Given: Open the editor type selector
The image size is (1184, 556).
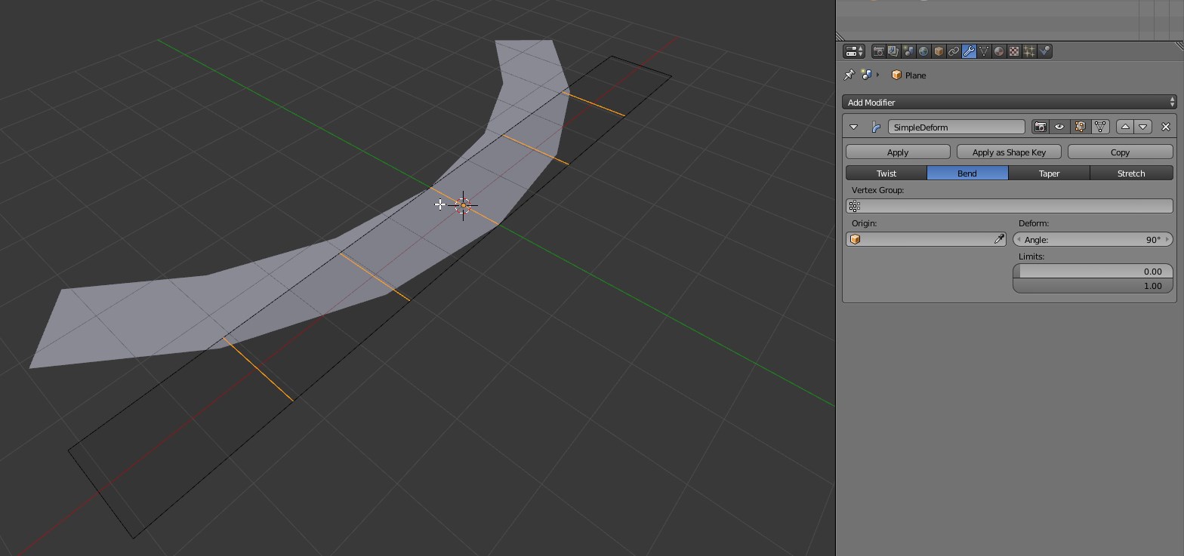Looking at the screenshot, I should pos(854,51).
